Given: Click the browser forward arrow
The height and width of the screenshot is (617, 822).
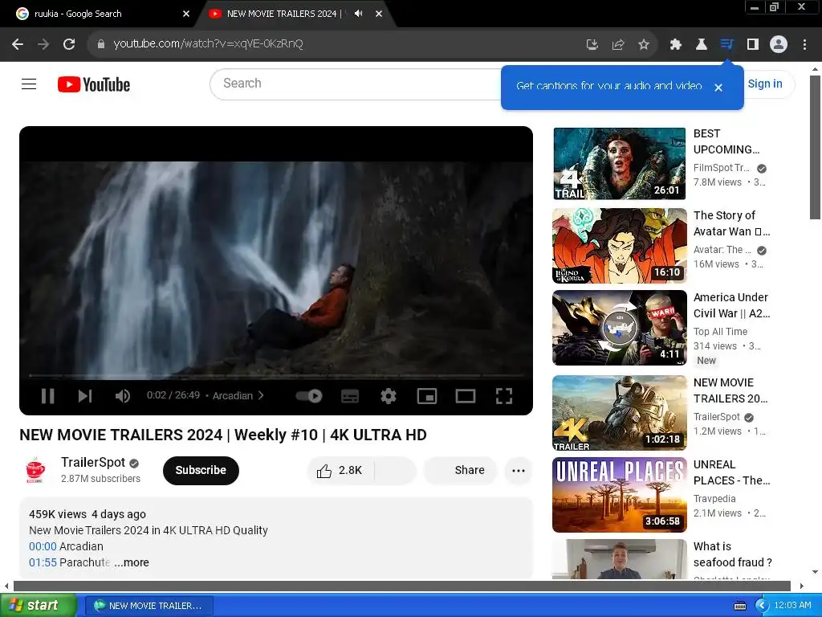Looking at the screenshot, I should (x=43, y=44).
